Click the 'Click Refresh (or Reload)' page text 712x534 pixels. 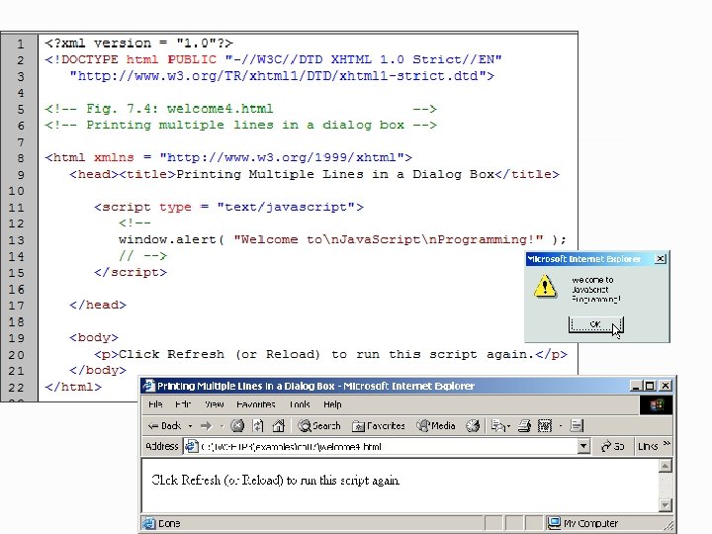pos(276,480)
